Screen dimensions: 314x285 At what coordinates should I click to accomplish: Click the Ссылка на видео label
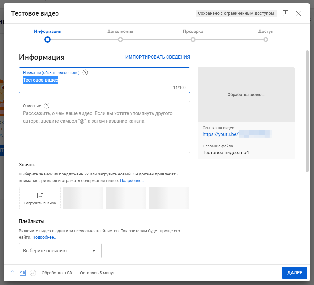click(x=219, y=128)
